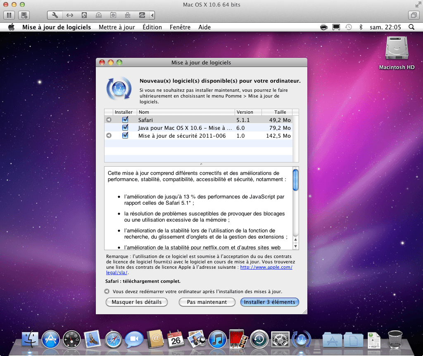Uncheck the Java pour Mac OS X checkbox
This screenshot has height=356, width=423.
pos(125,127)
